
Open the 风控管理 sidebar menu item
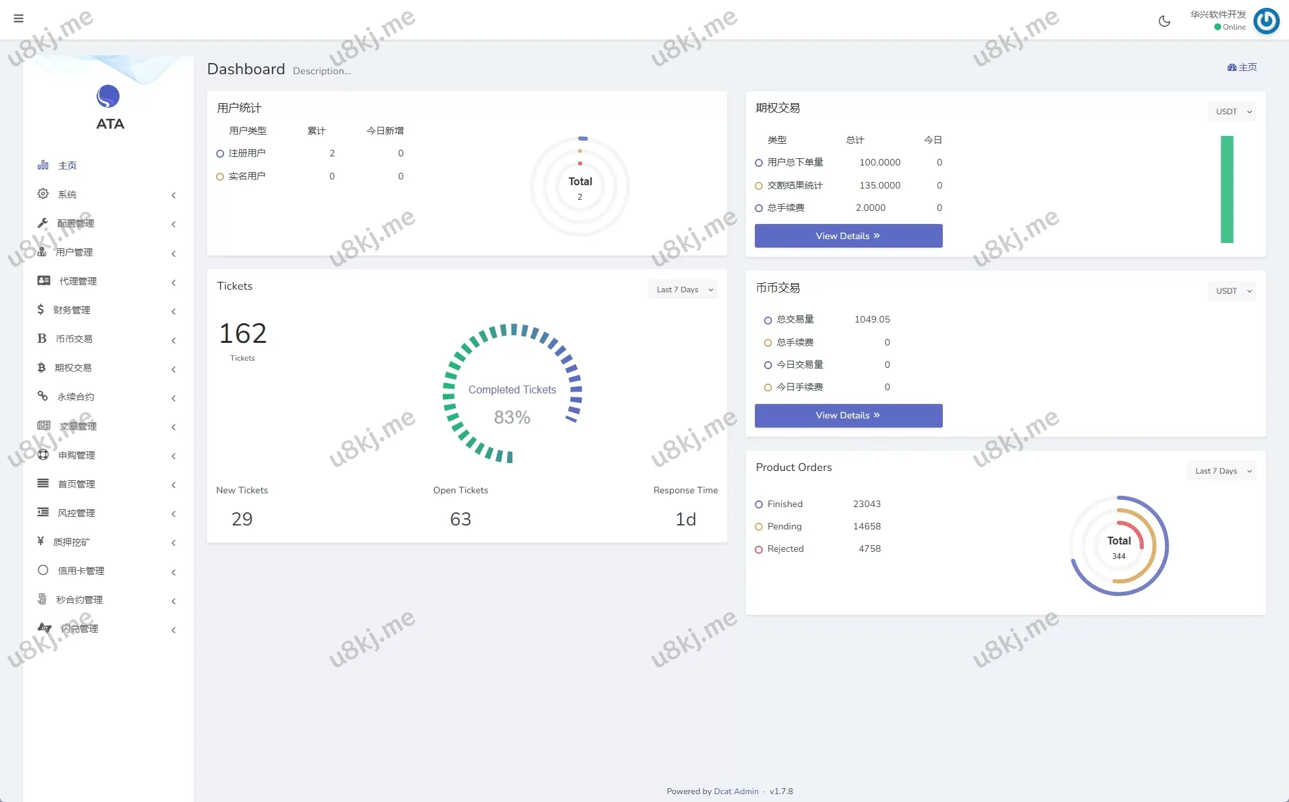[76, 513]
